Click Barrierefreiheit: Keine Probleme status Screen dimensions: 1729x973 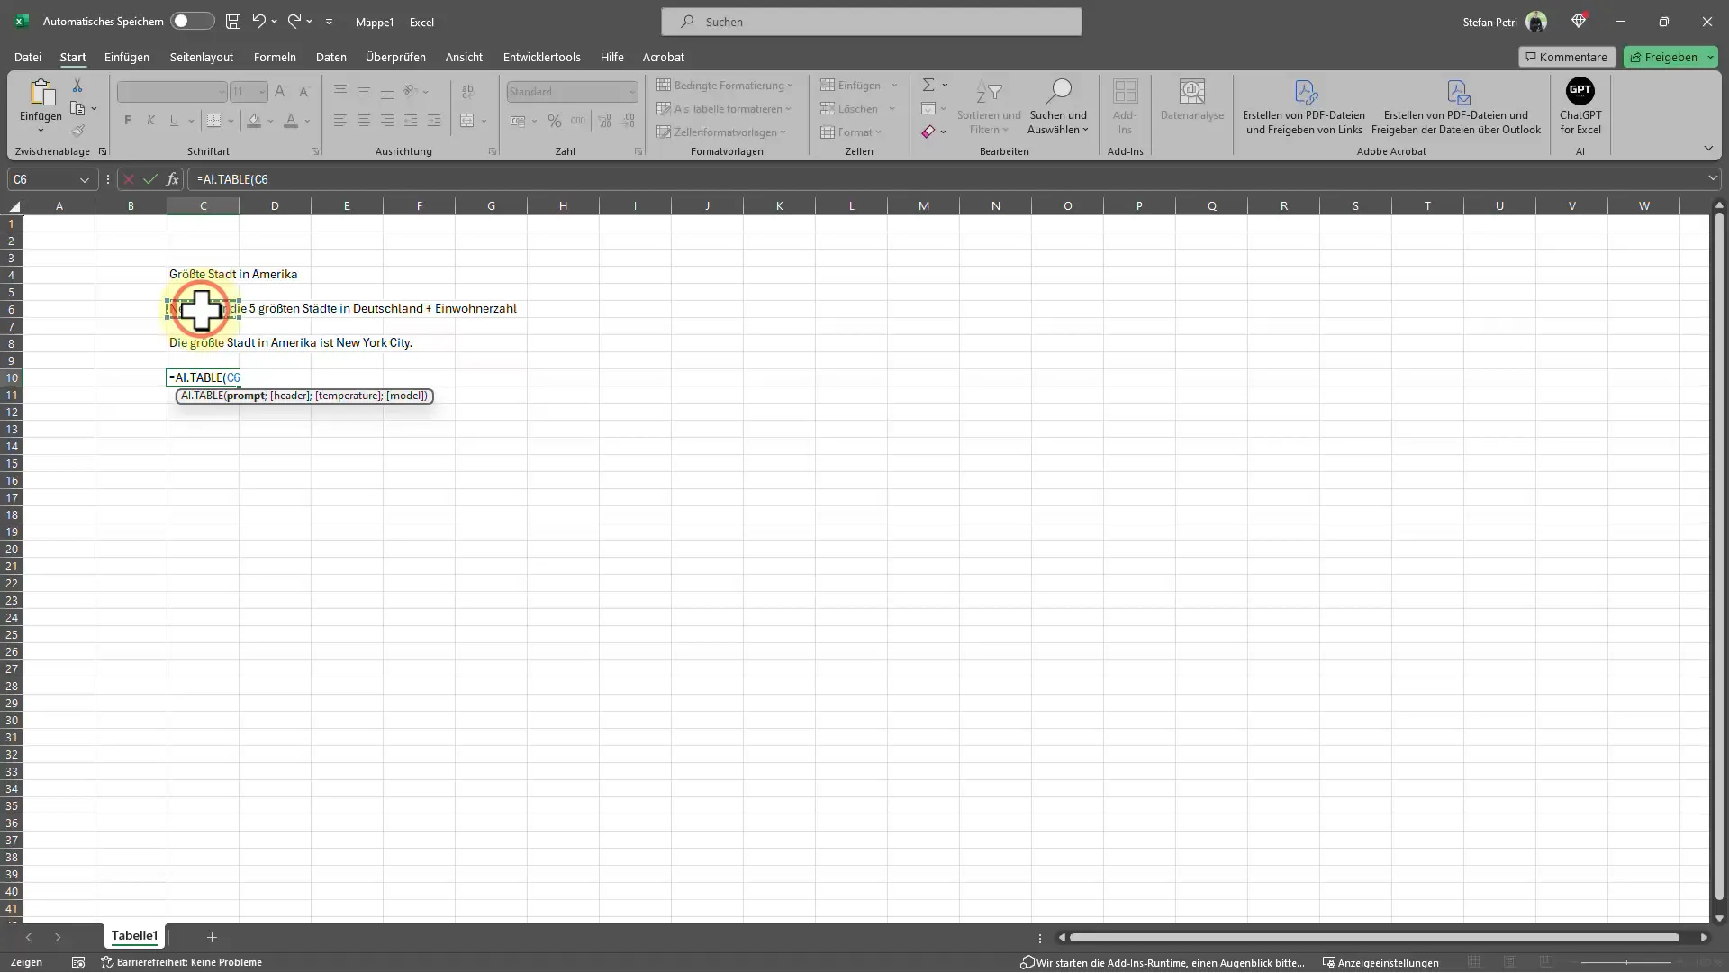pyautogui.click(x=182, y=963)
